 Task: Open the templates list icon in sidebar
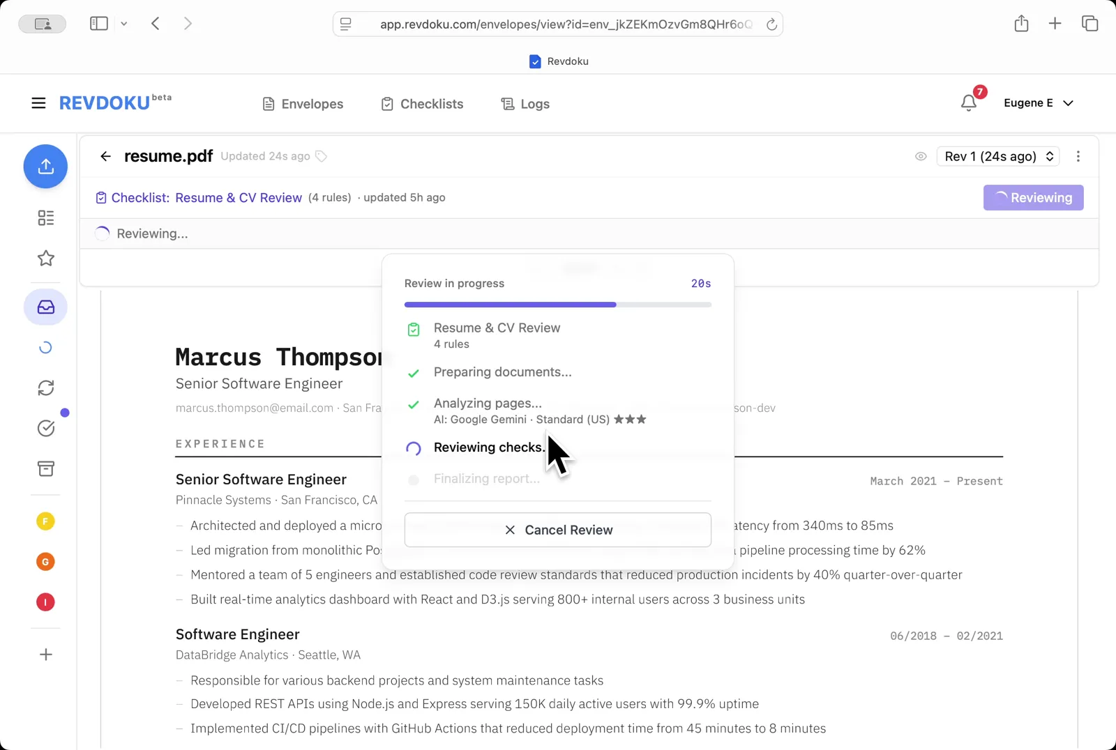tap(45, 218)
